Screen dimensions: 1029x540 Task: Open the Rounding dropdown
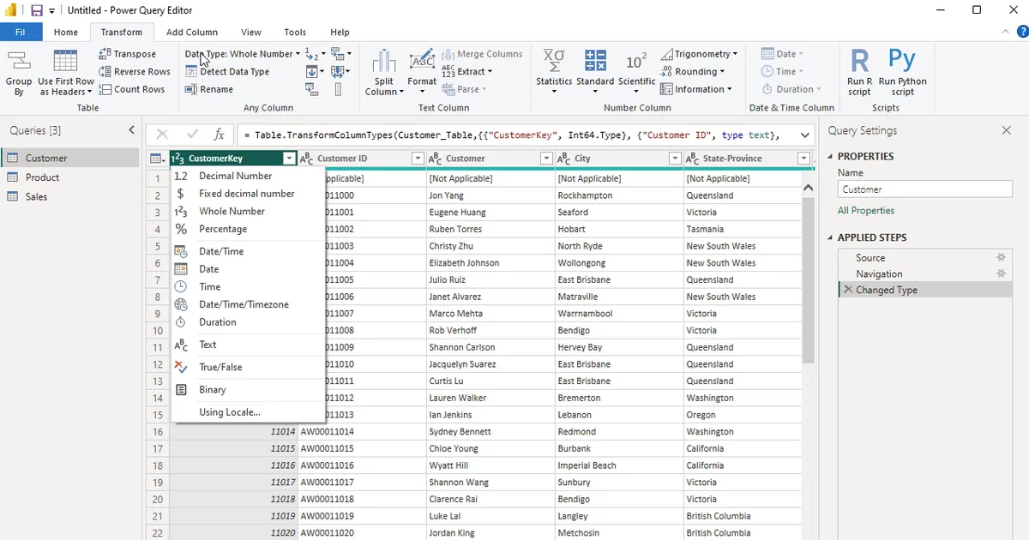[x=693, y=72]
